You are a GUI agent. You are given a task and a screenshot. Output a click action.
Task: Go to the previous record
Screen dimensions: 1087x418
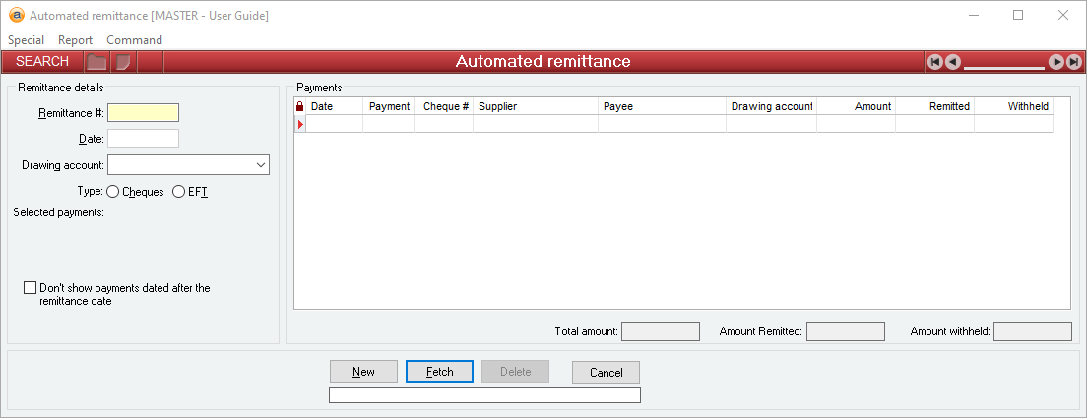[952, 62]
